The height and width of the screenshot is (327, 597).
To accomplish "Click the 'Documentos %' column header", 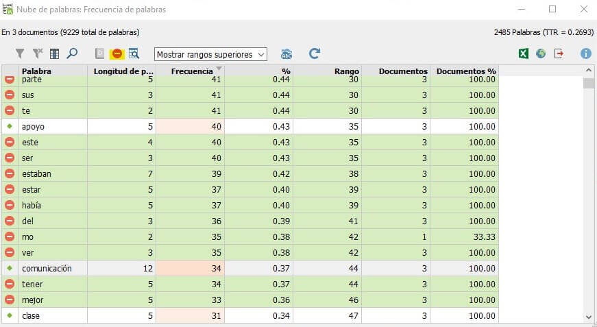I will pyautogui.click(x=465, y=71).
